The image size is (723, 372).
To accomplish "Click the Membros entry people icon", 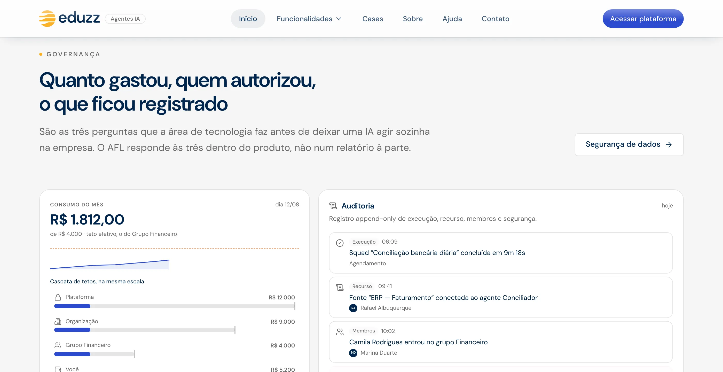I will (x=340, y=332).
